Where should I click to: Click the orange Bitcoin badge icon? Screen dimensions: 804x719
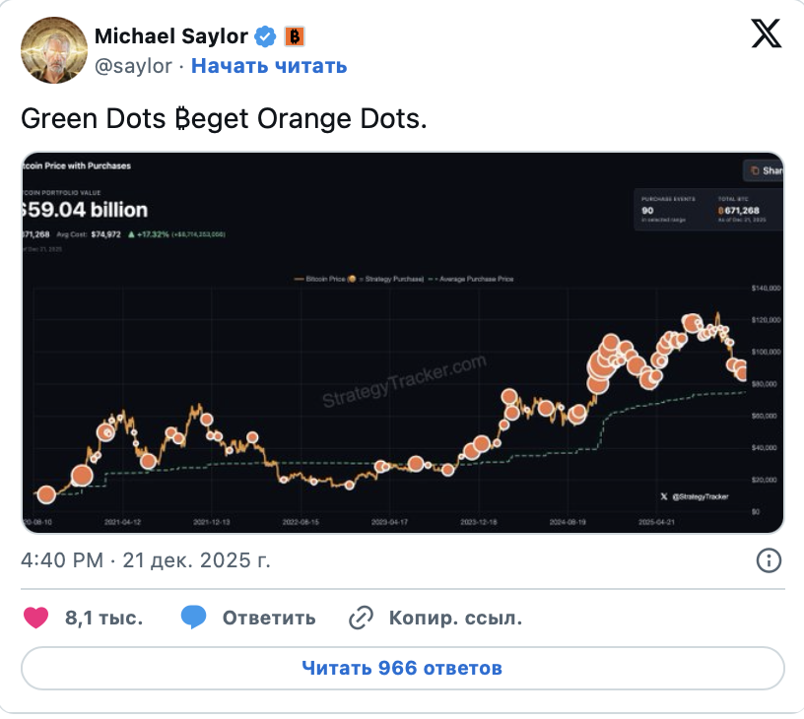point(295,37)
